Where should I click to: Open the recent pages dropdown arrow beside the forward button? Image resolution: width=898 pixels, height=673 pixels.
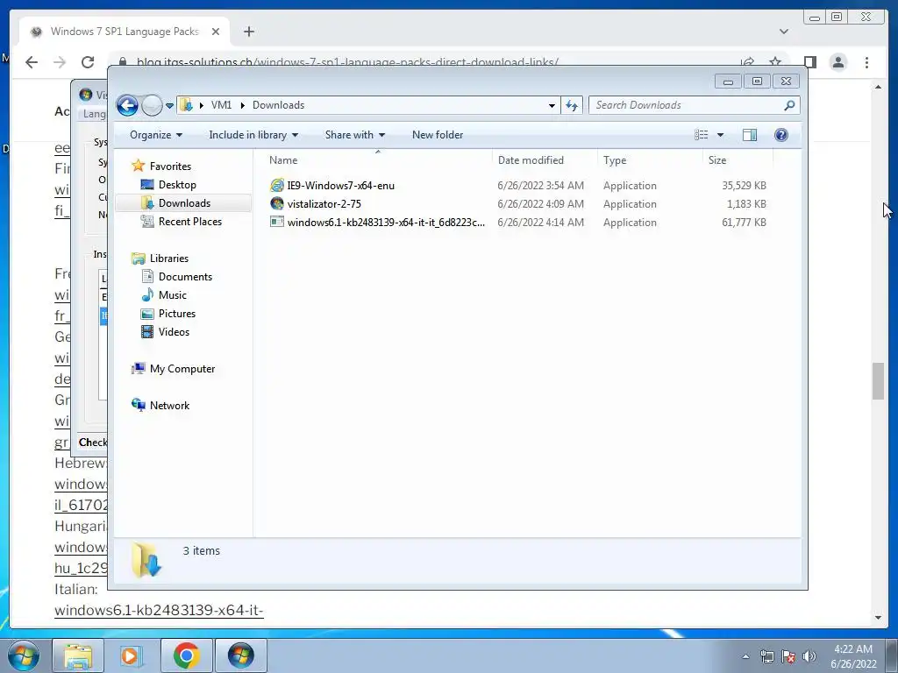click(x=169, y=106)
